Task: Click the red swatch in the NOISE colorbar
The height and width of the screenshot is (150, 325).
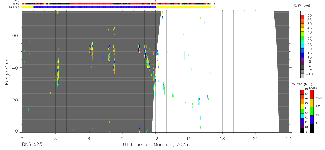Action: [x=312, y=94]
